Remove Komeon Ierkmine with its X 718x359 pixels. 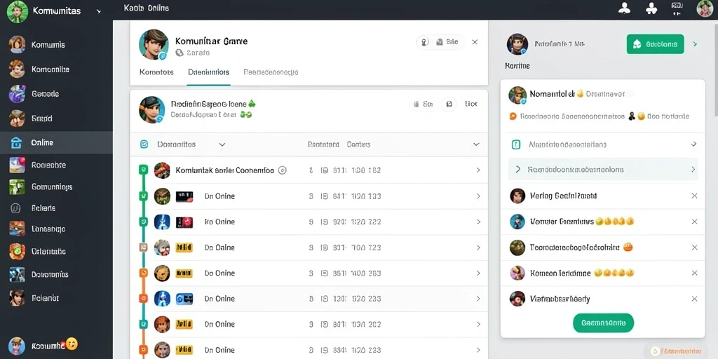tap(694, 273)
